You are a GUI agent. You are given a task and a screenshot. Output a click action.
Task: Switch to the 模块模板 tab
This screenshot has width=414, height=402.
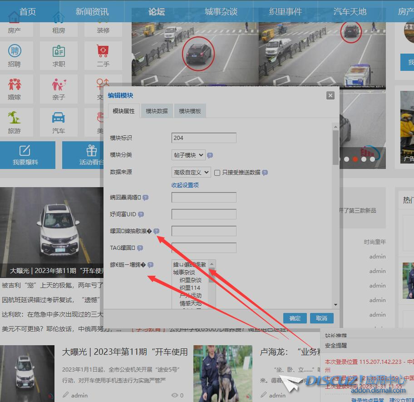pos(190,111)
